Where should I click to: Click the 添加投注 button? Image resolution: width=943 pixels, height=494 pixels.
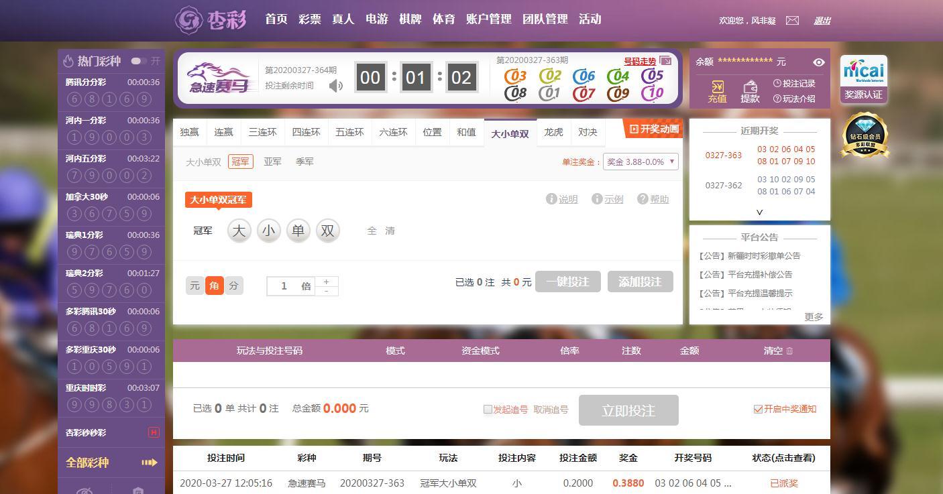(640, 282)
